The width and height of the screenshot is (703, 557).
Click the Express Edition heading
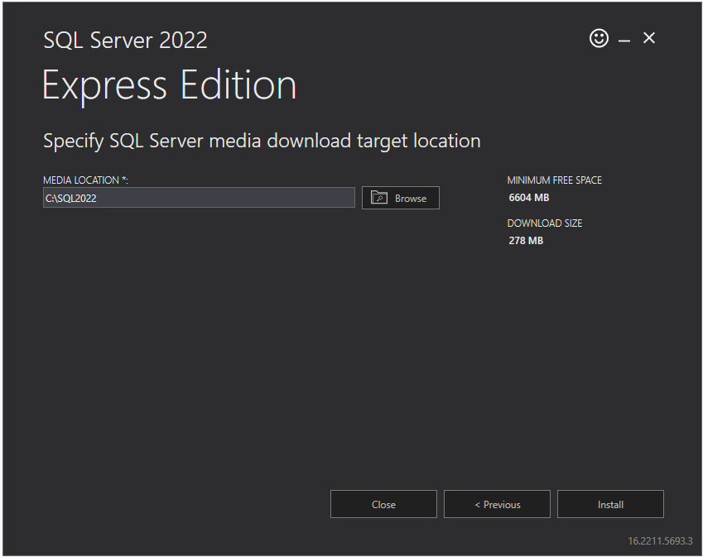[x=169, y=86]
